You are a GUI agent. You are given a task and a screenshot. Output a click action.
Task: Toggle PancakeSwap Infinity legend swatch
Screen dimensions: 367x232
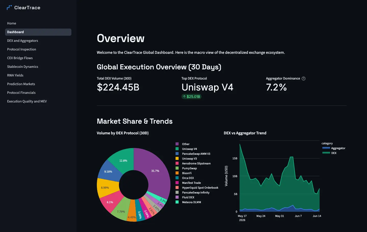(x=177, y=192)
